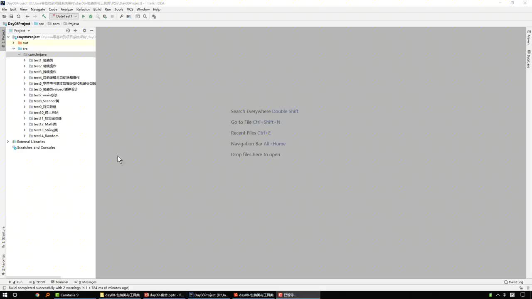The image size is (532, 299).
Task: Open the Project panel gear options
Action: coord(84,30)
